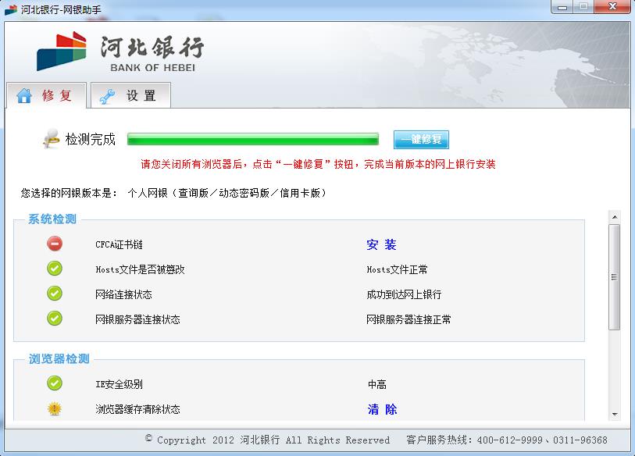635x456 pixels.
Task: Click the figure icon beside 检测完成
Action: click(51, 139)
